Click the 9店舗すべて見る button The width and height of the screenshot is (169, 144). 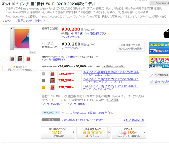[x=130, y=47]
